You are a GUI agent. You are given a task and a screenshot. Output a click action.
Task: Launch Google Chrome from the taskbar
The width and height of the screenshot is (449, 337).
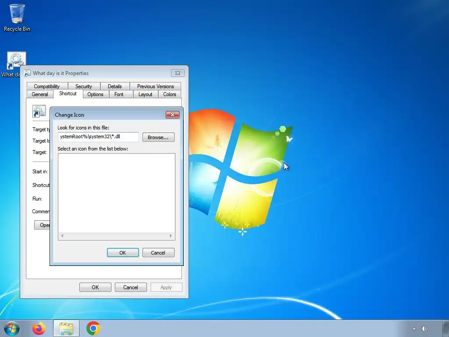pos(93,328)
